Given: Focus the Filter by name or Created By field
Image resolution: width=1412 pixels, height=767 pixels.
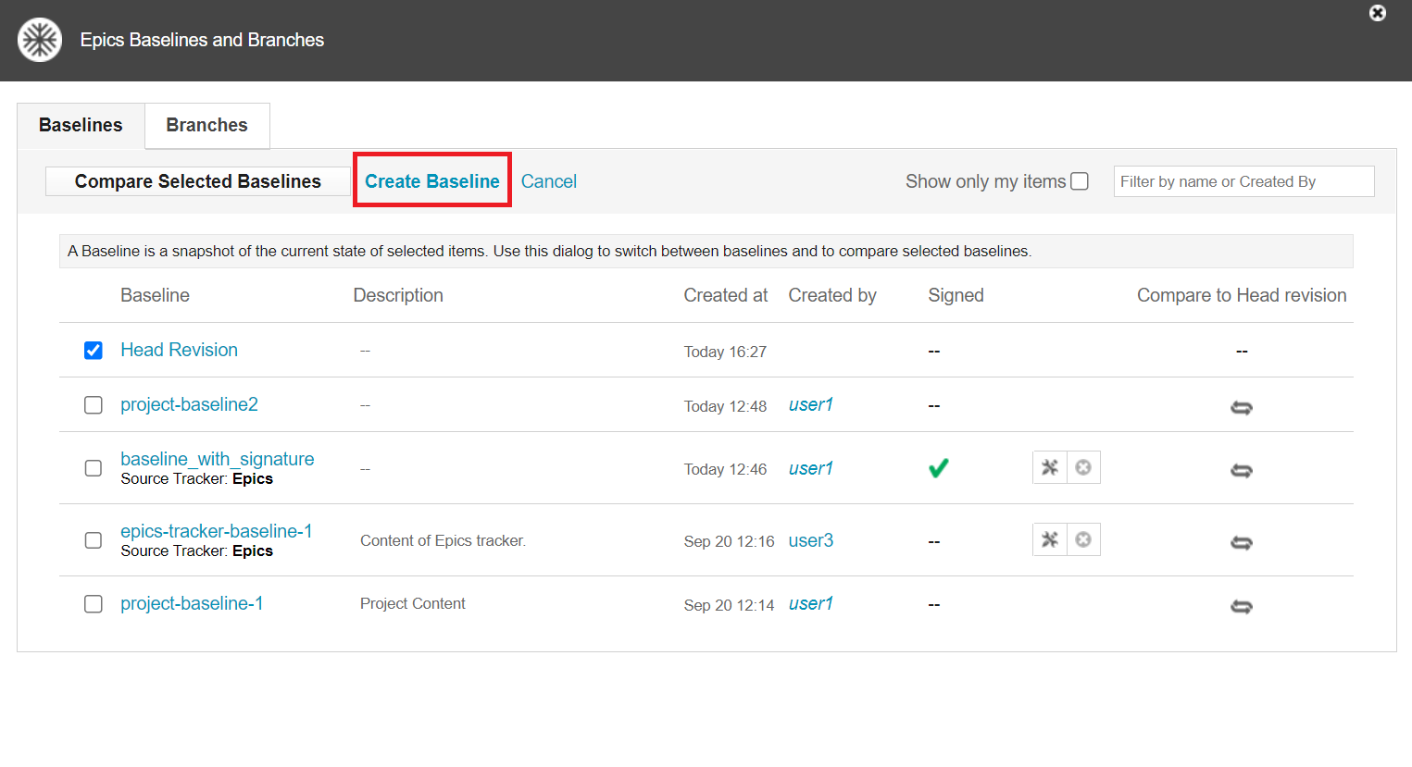Looking at the screenshot, I should (1243, 181).
